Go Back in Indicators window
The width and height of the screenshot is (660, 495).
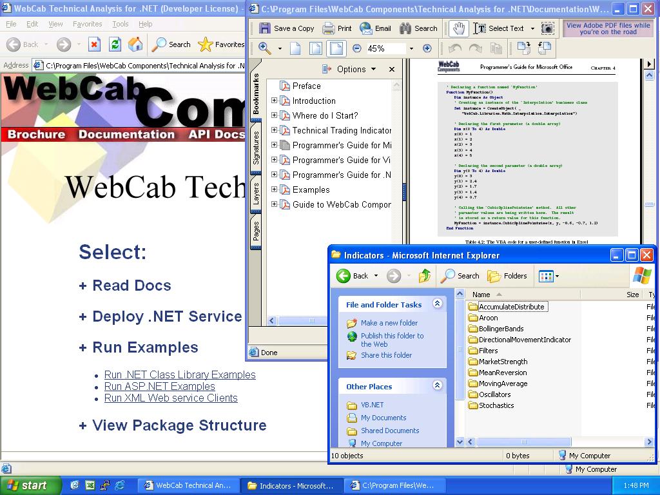pyautogui.click(x=353, y=276)
